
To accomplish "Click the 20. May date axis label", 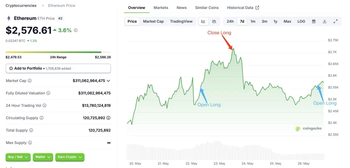I will click(x=135, y=164).
